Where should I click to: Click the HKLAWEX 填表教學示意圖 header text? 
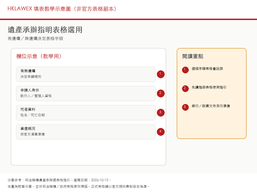click(62, 9)
